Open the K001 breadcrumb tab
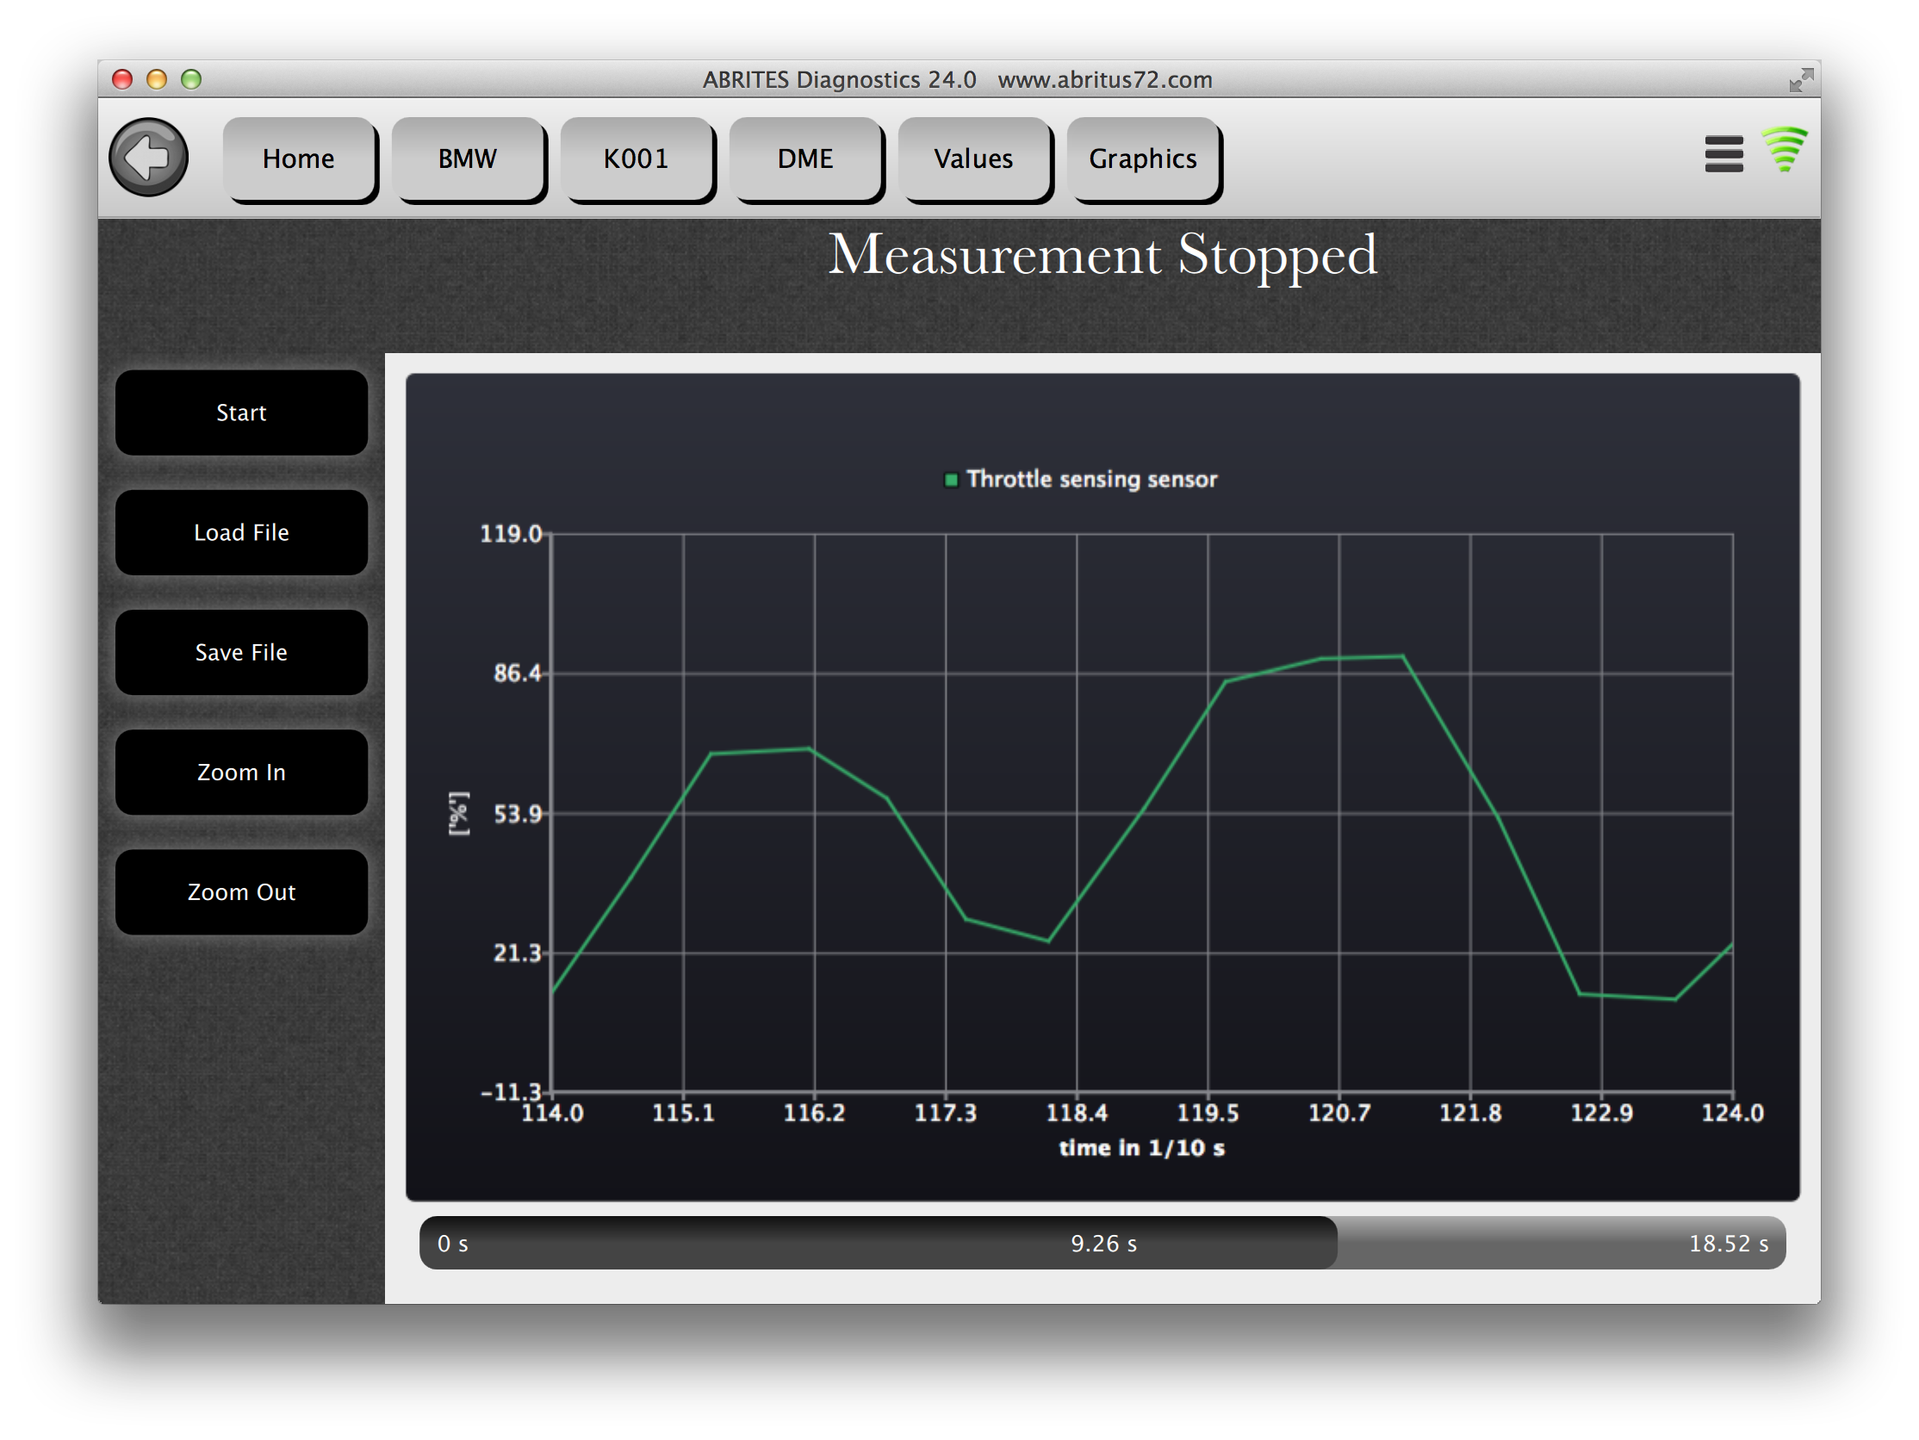Viewport: 1919px width, 1440px height. pyautogui.click(x=636, y=158)
